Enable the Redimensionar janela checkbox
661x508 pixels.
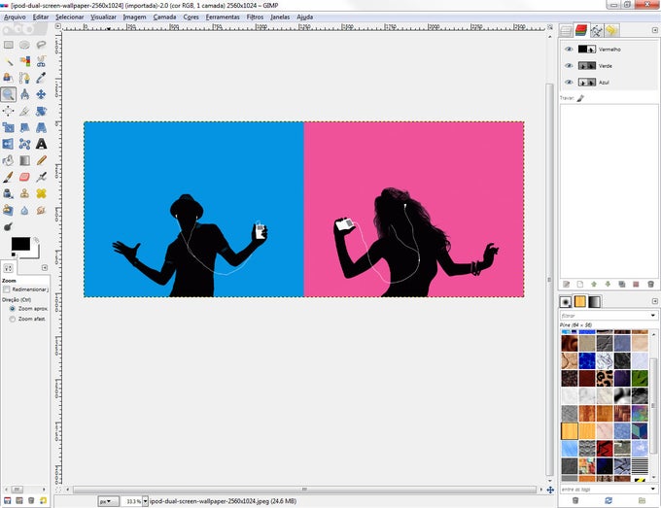pos(7,289)
